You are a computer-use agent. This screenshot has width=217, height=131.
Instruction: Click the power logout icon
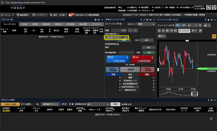tap(214, 8)
